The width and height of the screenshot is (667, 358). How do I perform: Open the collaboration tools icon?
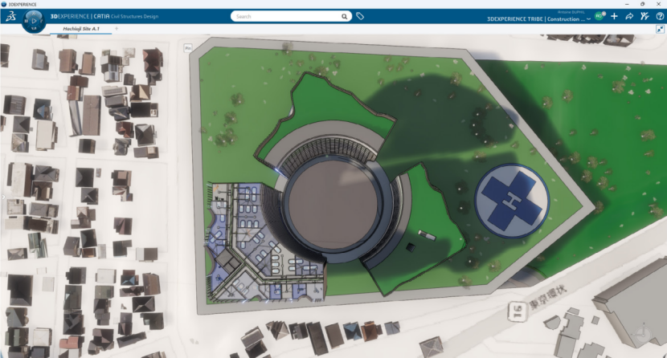pyautogui.click(x=644, y=16)
